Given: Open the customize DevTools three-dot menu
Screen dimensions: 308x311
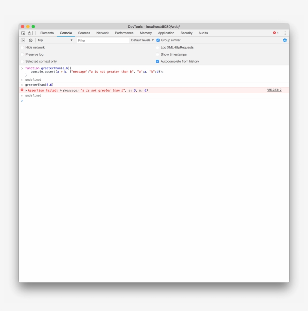Looking at the screenshot, I should pyautogui.click(x=285, y=33).
